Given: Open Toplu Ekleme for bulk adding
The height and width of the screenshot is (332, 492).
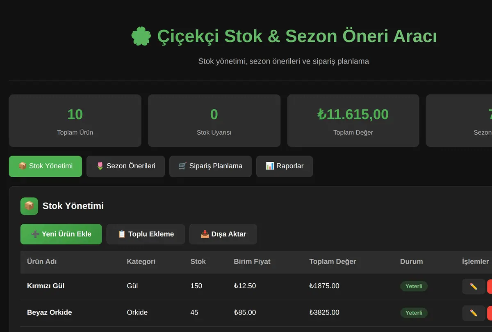Looking at the screenshot, I should point(146,234).
